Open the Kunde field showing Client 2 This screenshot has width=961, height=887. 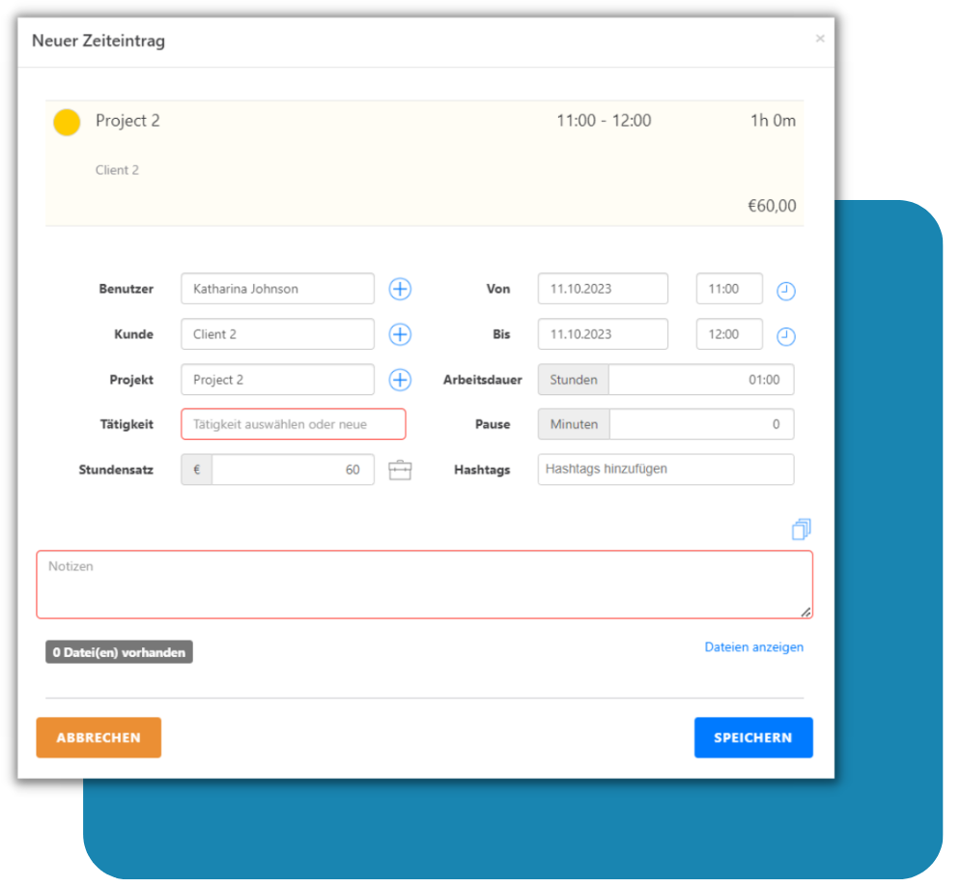[x=277, y=334]
